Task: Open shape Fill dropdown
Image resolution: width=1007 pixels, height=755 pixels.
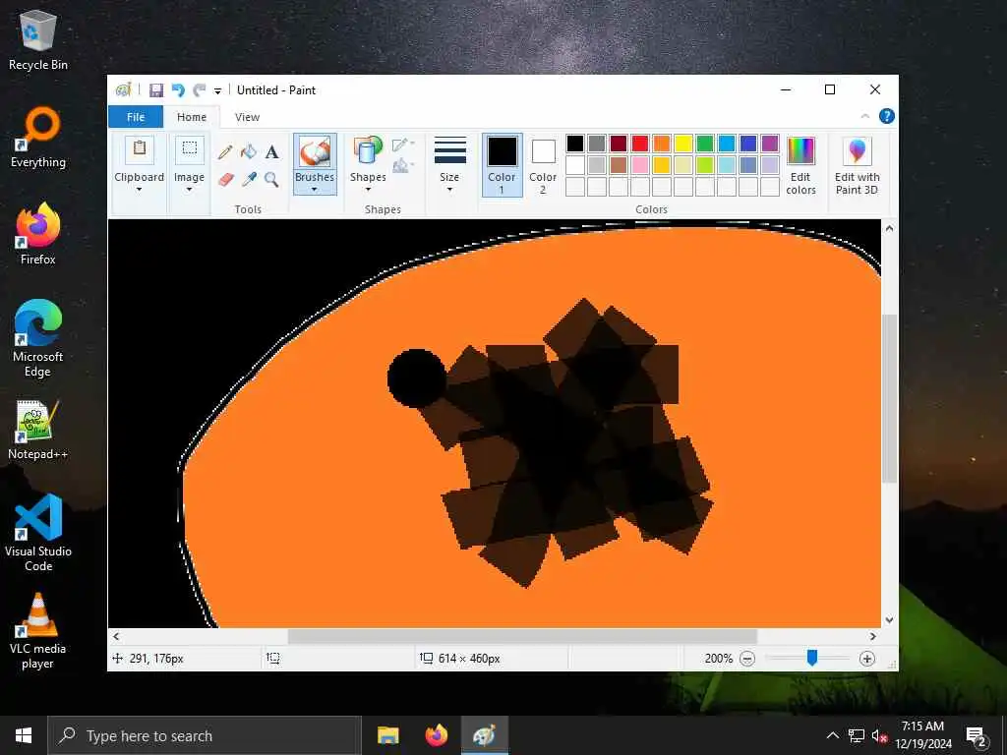Action: [x=403, y=165]
